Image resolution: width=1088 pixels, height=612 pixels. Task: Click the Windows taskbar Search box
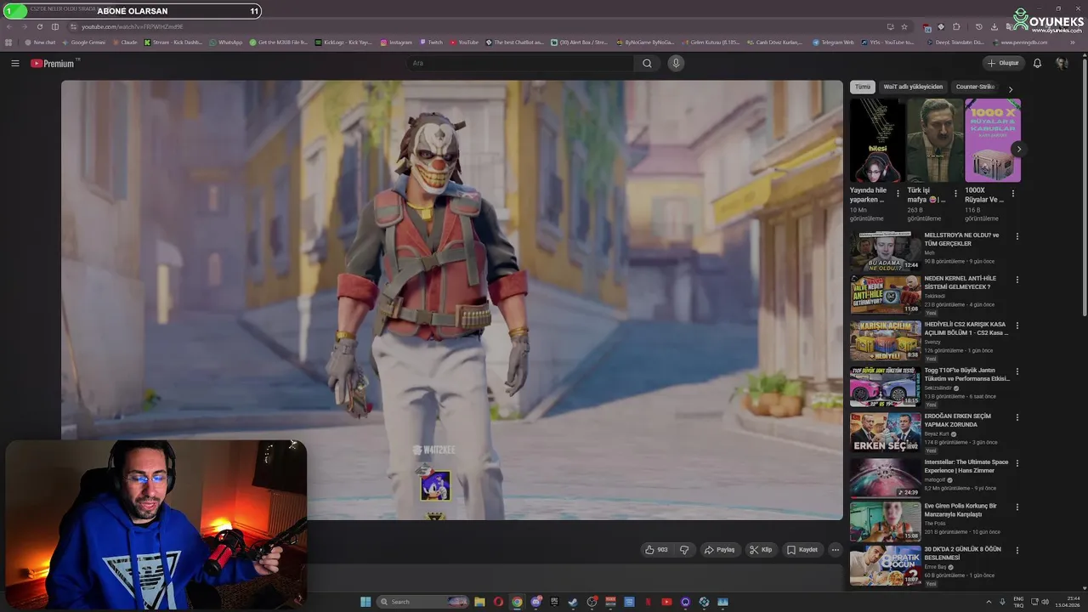coord(422,602)
